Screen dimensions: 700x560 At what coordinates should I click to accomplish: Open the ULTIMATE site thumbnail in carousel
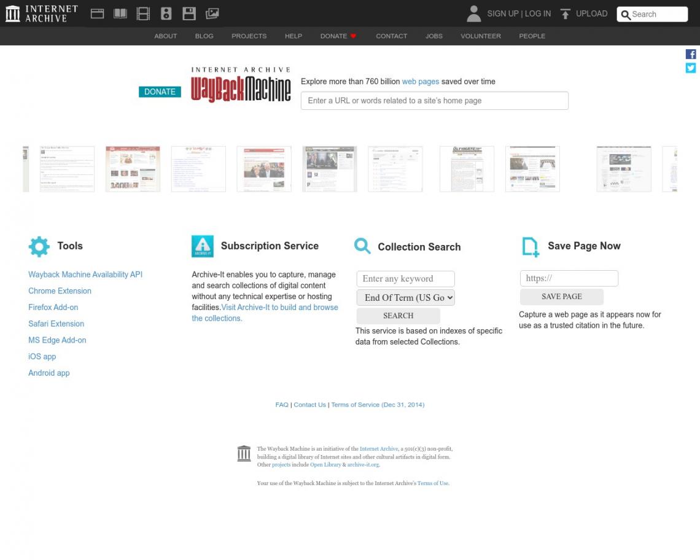tap(467, 169)
